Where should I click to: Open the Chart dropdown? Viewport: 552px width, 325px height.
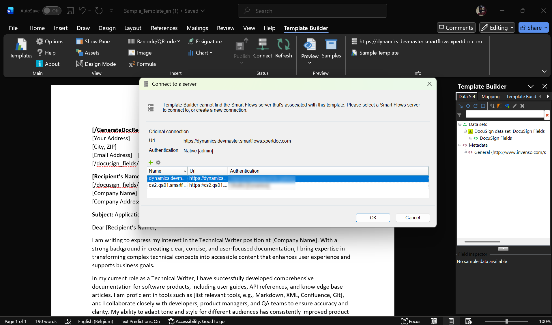pos(200,53)
